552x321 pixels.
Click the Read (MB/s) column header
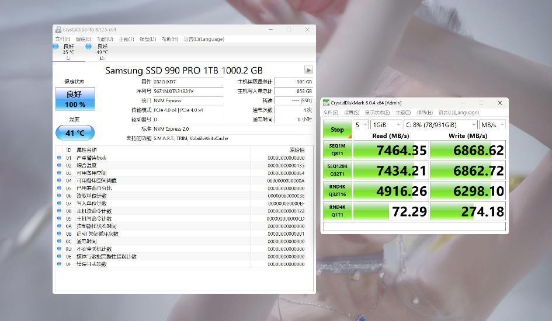(x=391, y=136)
